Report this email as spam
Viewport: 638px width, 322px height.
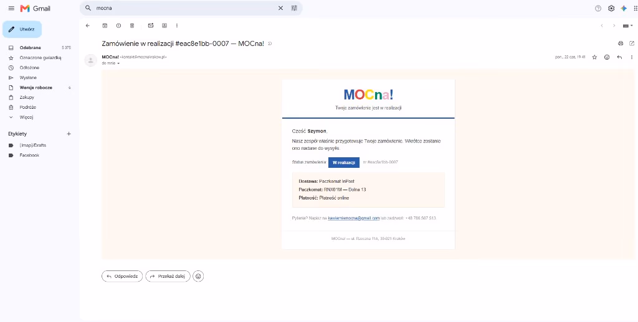[118, 25]
